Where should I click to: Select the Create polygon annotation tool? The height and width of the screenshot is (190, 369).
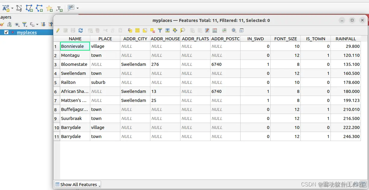[29, 8]
